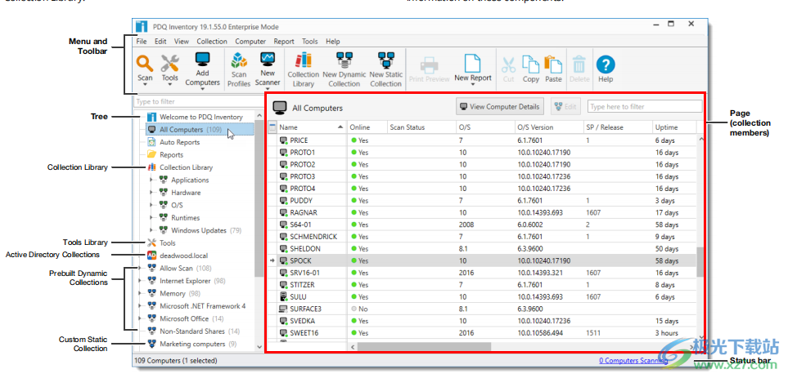Image resolution: width=788 pixels, height=378 pixels.
Task: Expand the Allow Scan collection
Action: 139,269
